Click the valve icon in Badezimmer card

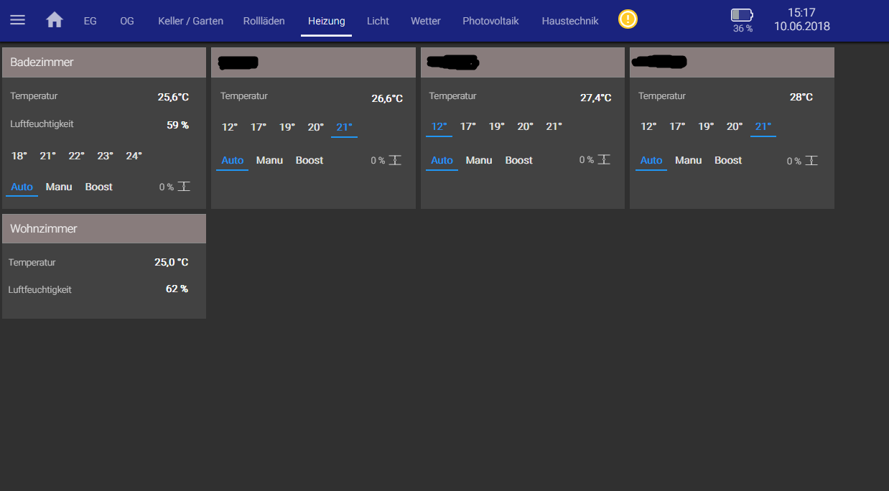184,187
